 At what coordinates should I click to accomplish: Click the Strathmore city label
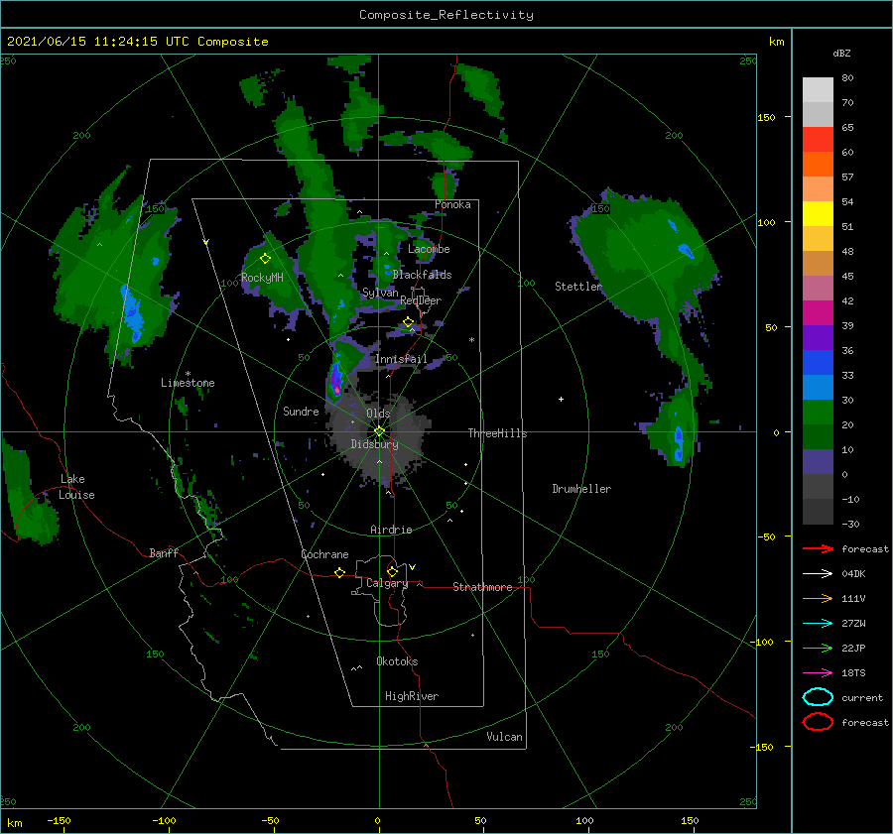click(x=482, y=587)
